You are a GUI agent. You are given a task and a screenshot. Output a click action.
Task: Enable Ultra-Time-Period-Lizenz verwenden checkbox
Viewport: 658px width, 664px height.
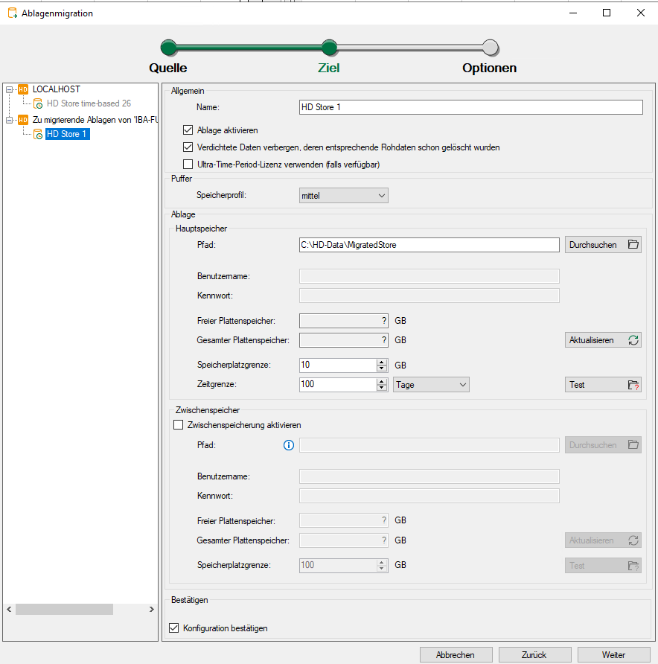pyautogui.click(x=188, y=165)
